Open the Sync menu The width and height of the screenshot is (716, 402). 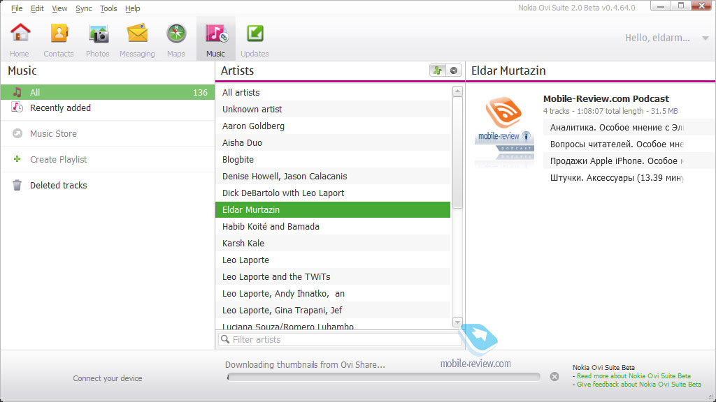point(84,8)
